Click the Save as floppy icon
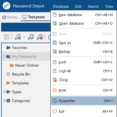 55,43
